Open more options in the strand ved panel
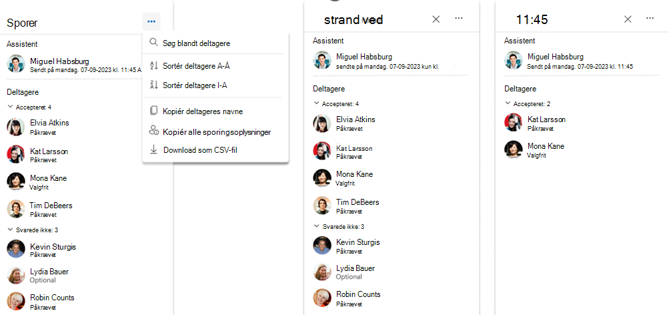 pos(459,19)
